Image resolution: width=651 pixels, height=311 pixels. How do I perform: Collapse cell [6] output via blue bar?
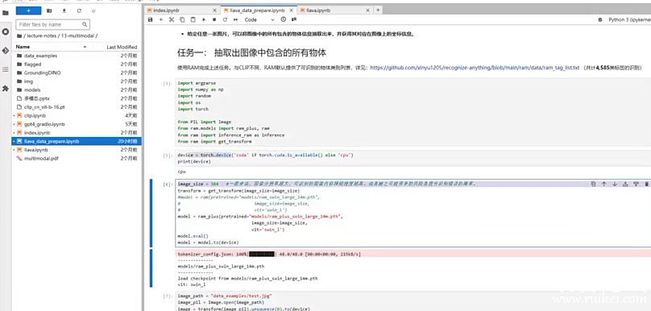click(151, 268)
